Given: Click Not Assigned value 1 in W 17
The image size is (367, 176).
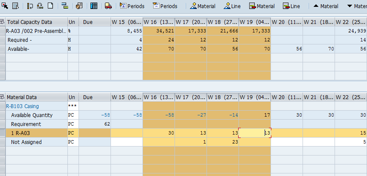Looking at the screenshot, I should pyautogui.click(x=190, y=142).
